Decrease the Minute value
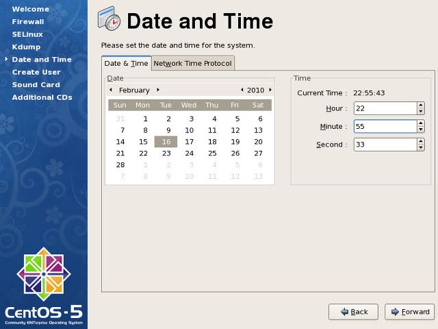The width and height of the screenshot is (438, 329). (421, 130)
